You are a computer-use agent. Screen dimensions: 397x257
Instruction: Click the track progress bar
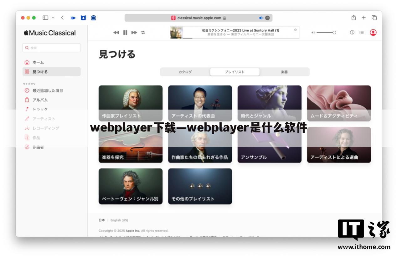pos(240,38)
